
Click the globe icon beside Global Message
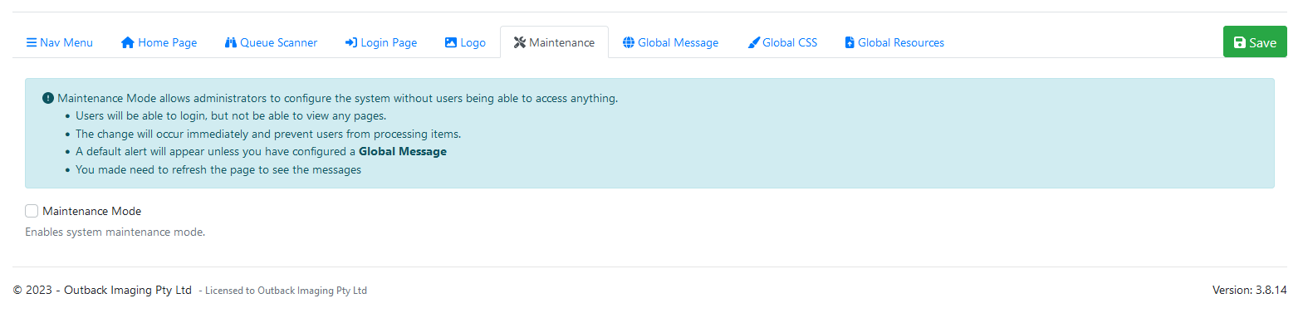click(629, 42)
